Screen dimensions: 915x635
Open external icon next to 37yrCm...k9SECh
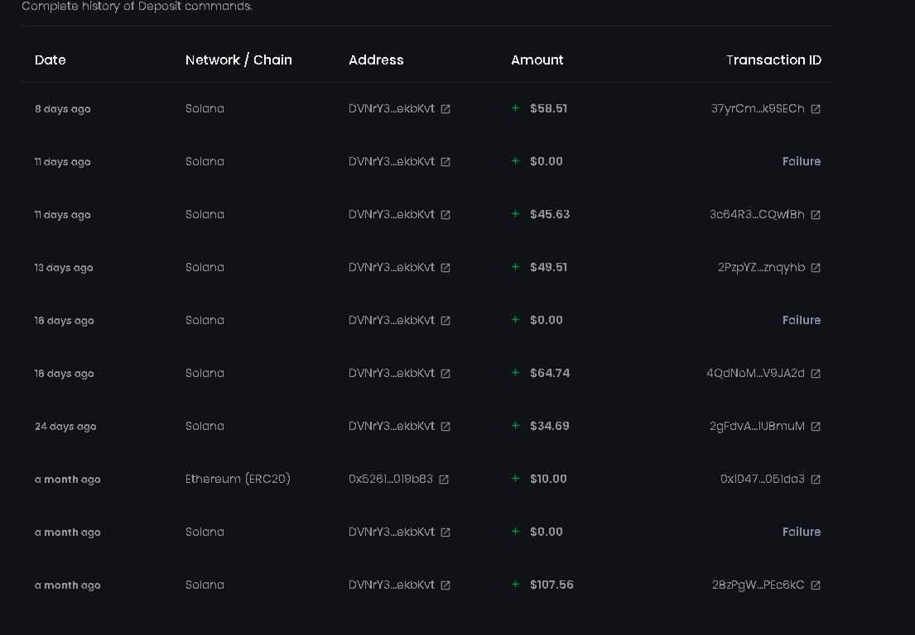pyautogui.click(x=816, y=109)
